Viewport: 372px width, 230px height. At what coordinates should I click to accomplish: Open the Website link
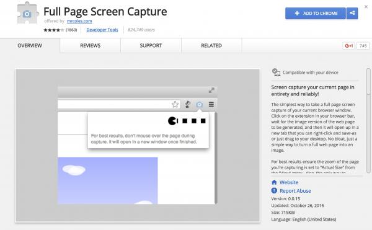pos(289,182)
